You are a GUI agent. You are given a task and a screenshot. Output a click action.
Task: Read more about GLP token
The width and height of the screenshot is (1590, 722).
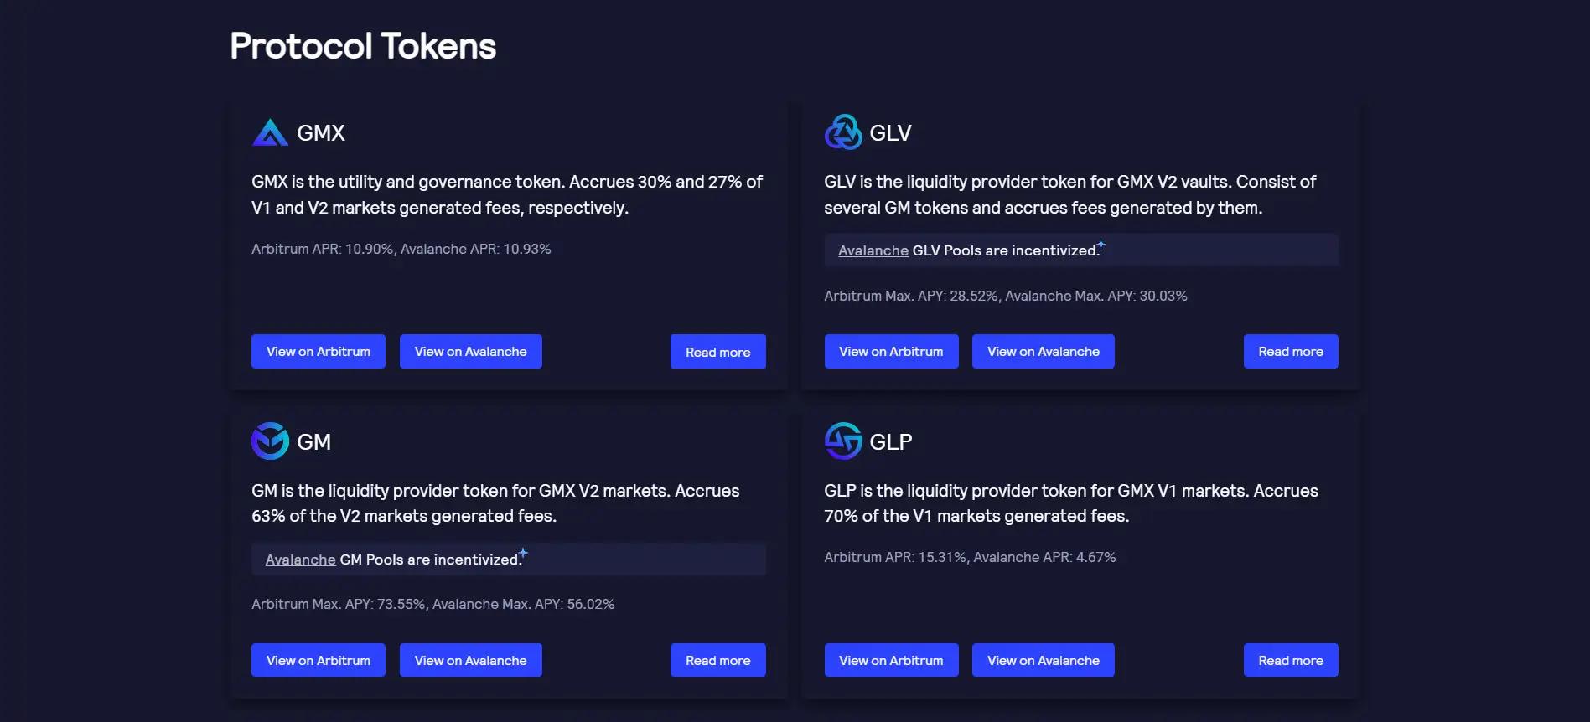tap(1290, 661)
